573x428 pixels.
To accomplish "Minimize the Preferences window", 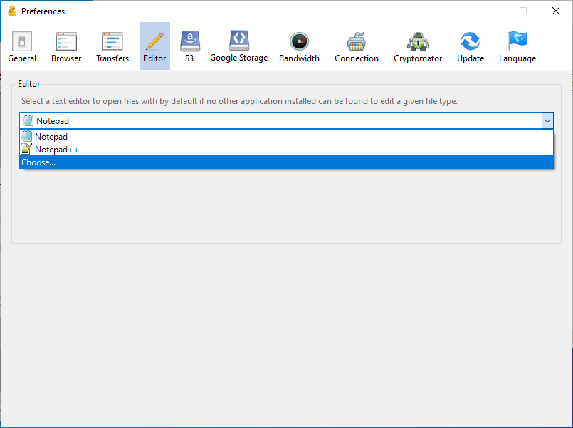I will [x=490, y=11].
